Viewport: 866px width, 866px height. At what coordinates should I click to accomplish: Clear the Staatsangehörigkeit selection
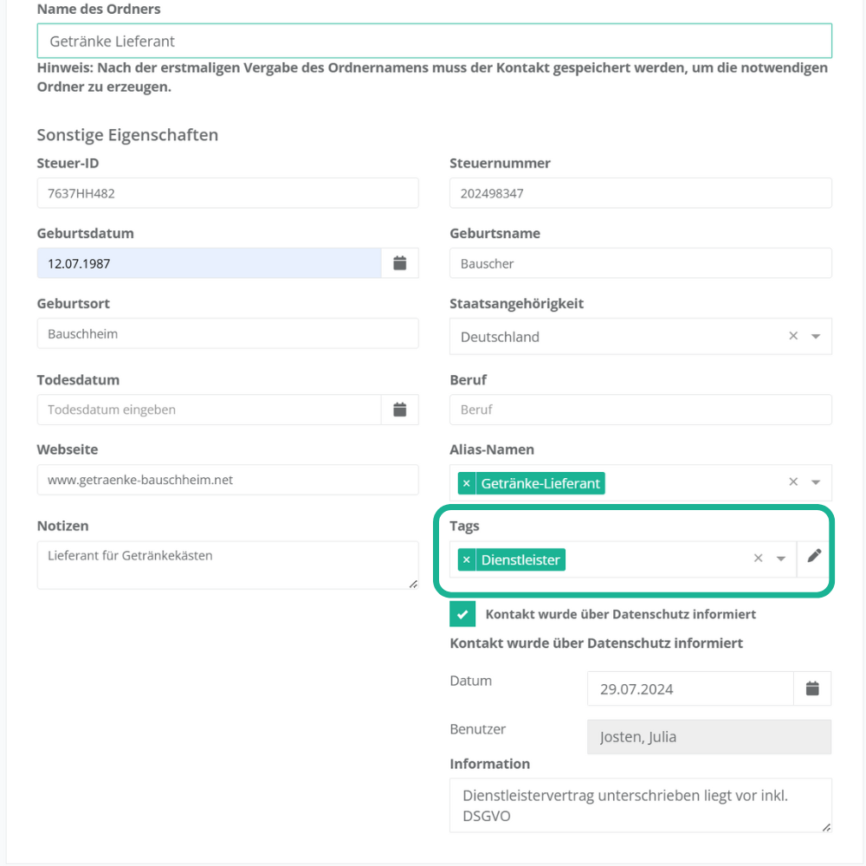pyautogui.click(x=793, y=336)
